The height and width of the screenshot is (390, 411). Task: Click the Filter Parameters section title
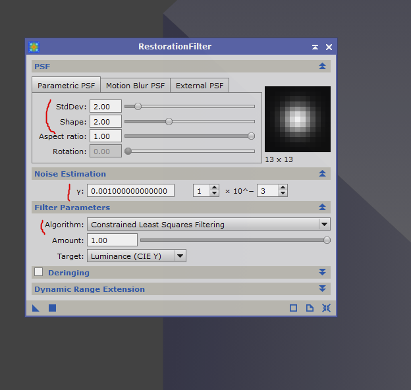[72, 208]
